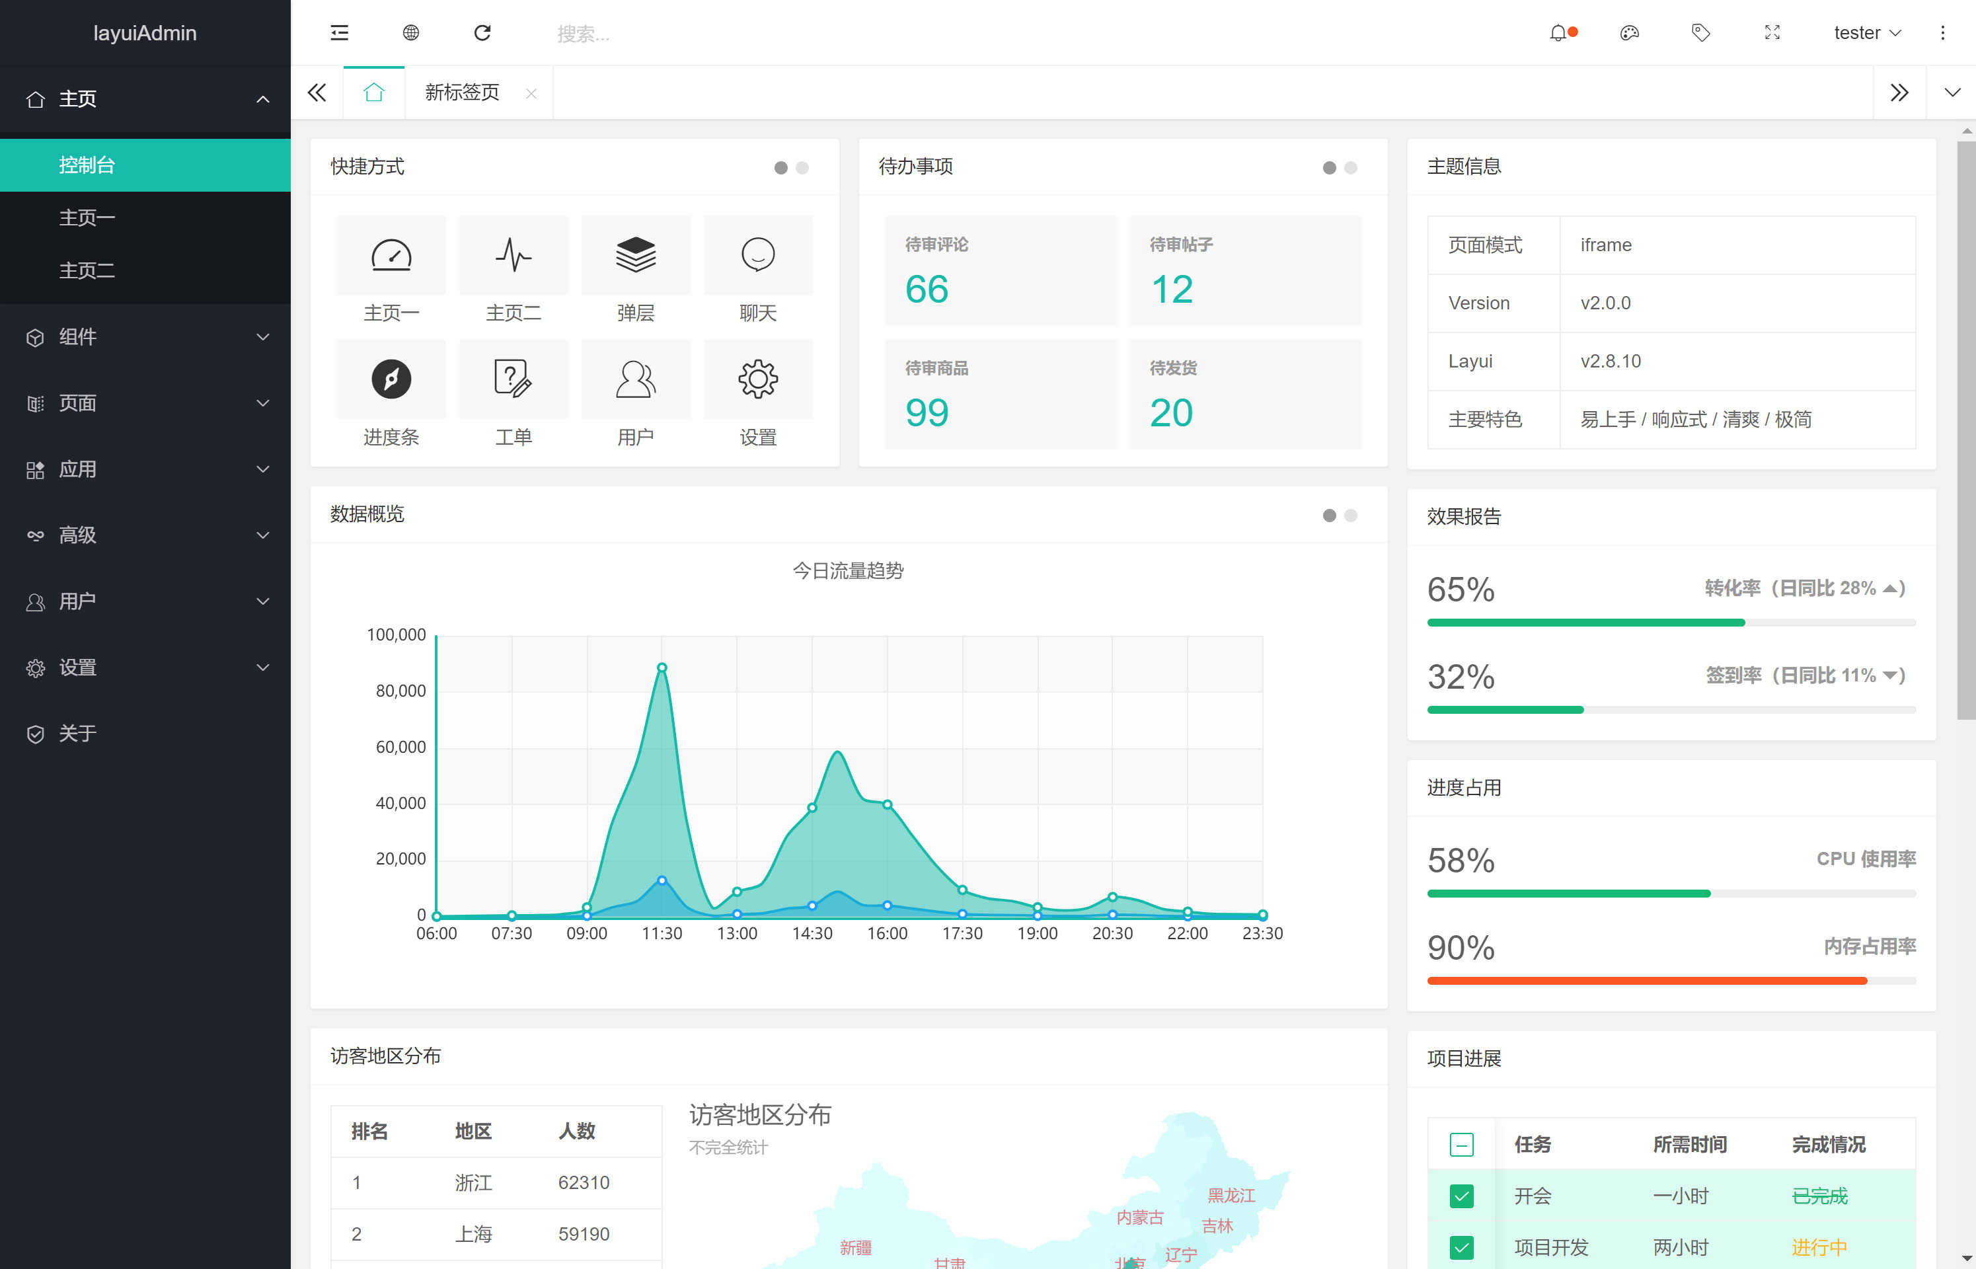Open the vertical dots more menu
The height and width of the screenshot is (1269, 1976).
1943,33
